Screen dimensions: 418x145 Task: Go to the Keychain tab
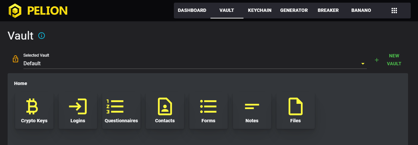[260, 11]
